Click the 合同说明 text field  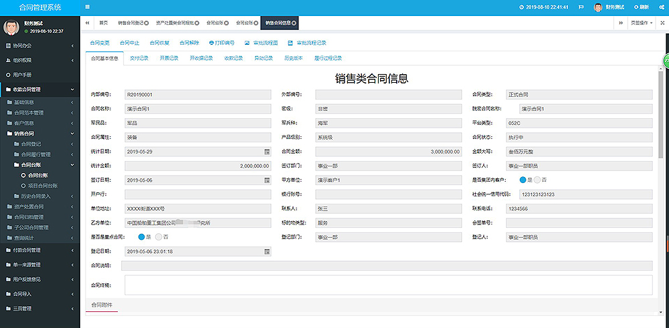(x=387, y=266)
